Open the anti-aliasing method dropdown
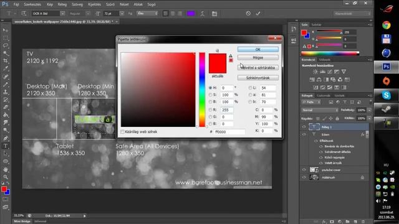 point(147,14)
